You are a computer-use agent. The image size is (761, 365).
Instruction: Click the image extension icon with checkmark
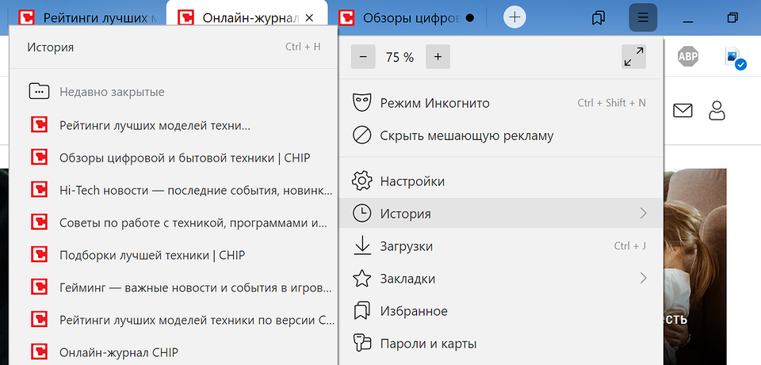pos(734,58)
